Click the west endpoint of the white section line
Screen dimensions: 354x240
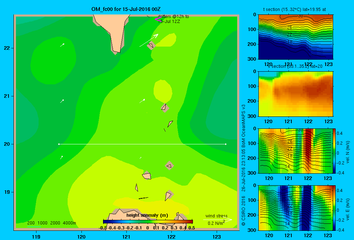pyautogui.click(x=59, y=144)
